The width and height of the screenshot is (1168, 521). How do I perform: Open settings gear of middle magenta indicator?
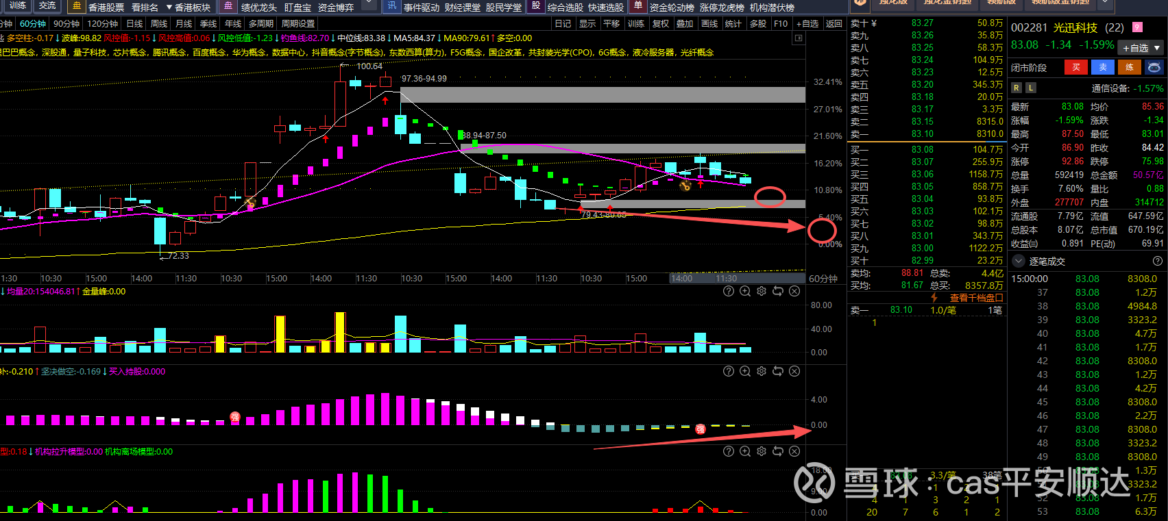click(x=762, y=371)
